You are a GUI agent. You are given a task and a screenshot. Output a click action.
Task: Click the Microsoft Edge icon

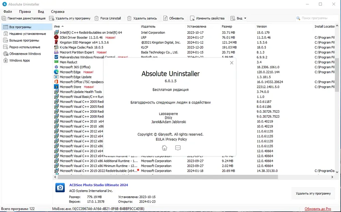[x=56, y=72]
